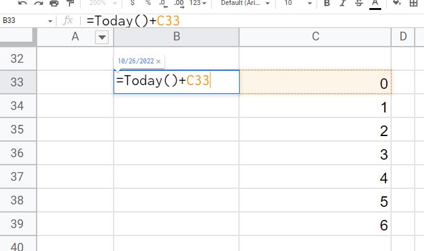
Task: Format as percent
Action: [x=148, y=3]
